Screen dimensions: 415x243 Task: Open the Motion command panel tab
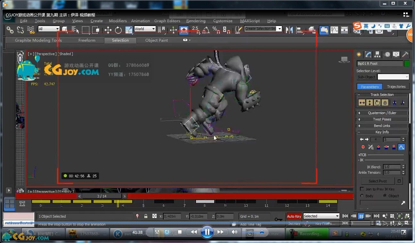[387, 54]
